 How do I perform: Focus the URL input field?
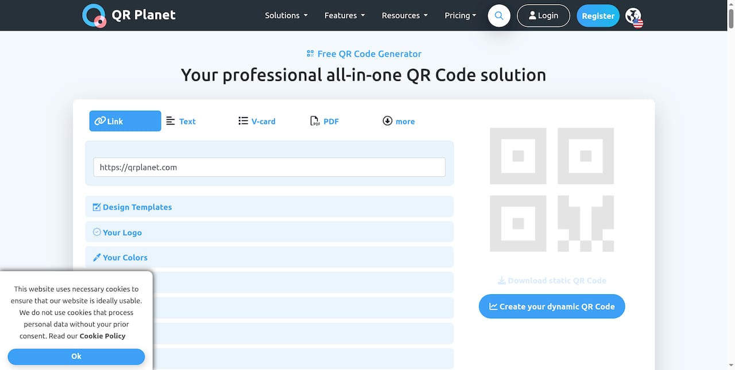(x=269, y=167)
